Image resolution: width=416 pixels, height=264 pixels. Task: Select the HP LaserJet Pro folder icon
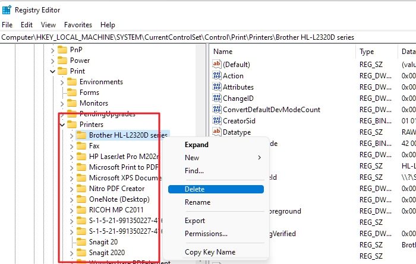pos(81,157)
